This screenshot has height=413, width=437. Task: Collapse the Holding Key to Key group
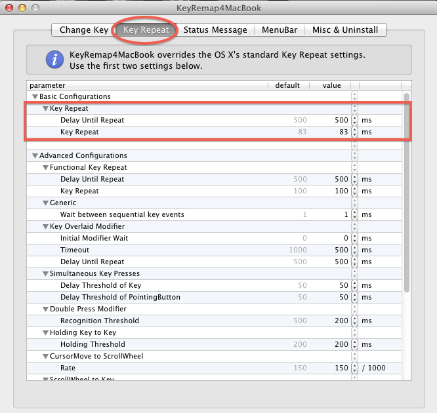pyautogui.click(x=45, y=333)
